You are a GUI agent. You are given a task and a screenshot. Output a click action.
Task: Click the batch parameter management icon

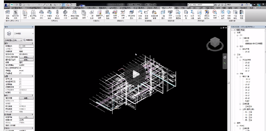tap(154, 12)
